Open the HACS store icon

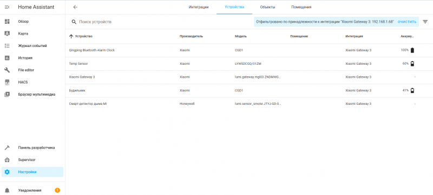[7, 82]
